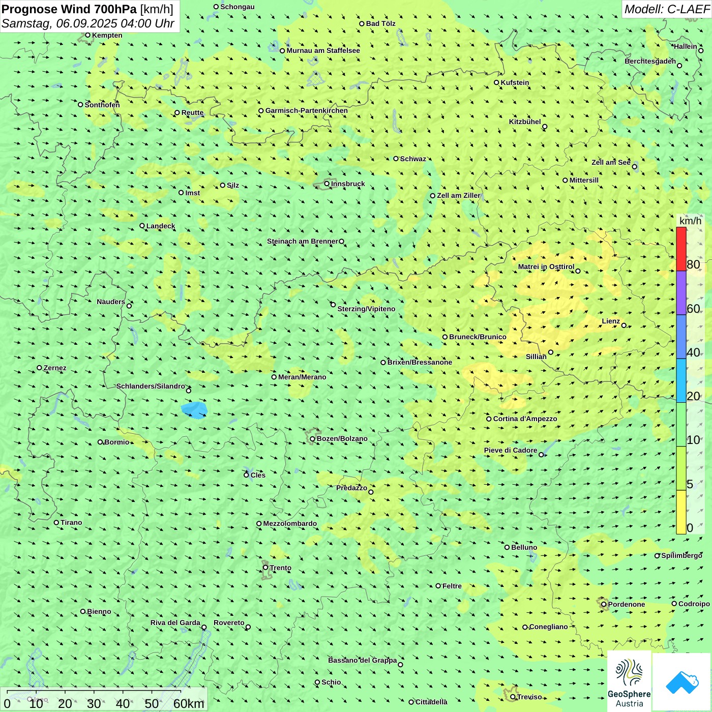Click the Matrei in Osttirol label
This screenshot has width=712, height=712.
(546, 266)
